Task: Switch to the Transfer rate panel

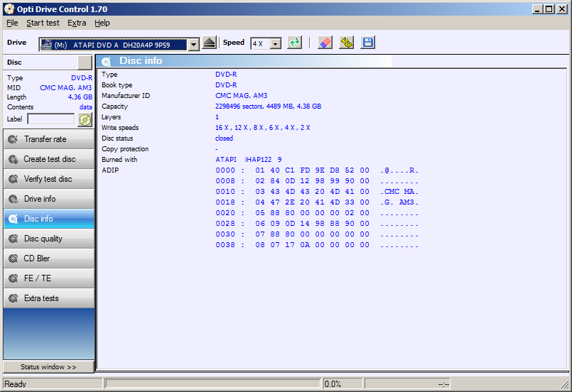Action: click(49, 139)
